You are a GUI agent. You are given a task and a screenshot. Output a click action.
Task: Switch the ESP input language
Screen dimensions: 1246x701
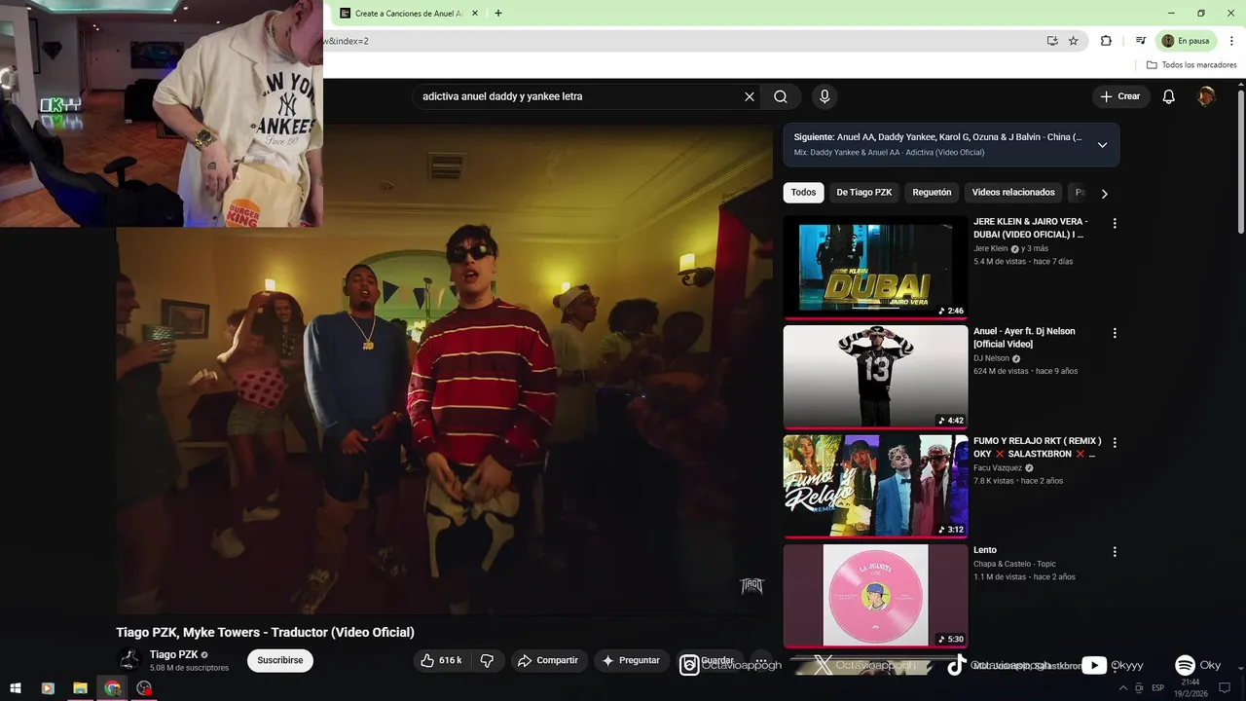click(x=1158, y=688)
